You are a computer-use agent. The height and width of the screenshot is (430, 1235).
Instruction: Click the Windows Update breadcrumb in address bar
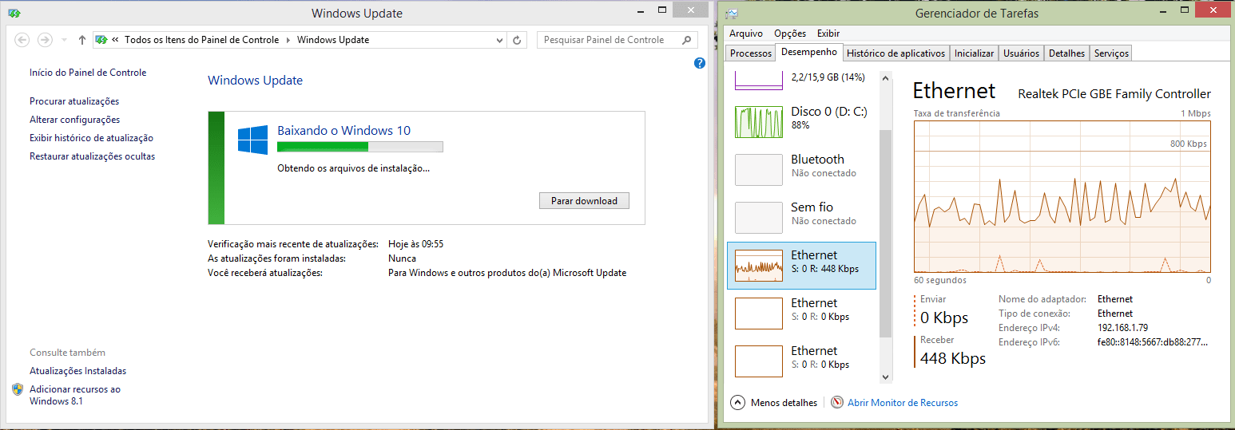[333, 40]
